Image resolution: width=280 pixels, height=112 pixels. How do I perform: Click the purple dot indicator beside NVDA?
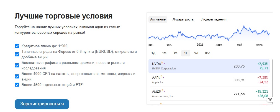(164, 63)
